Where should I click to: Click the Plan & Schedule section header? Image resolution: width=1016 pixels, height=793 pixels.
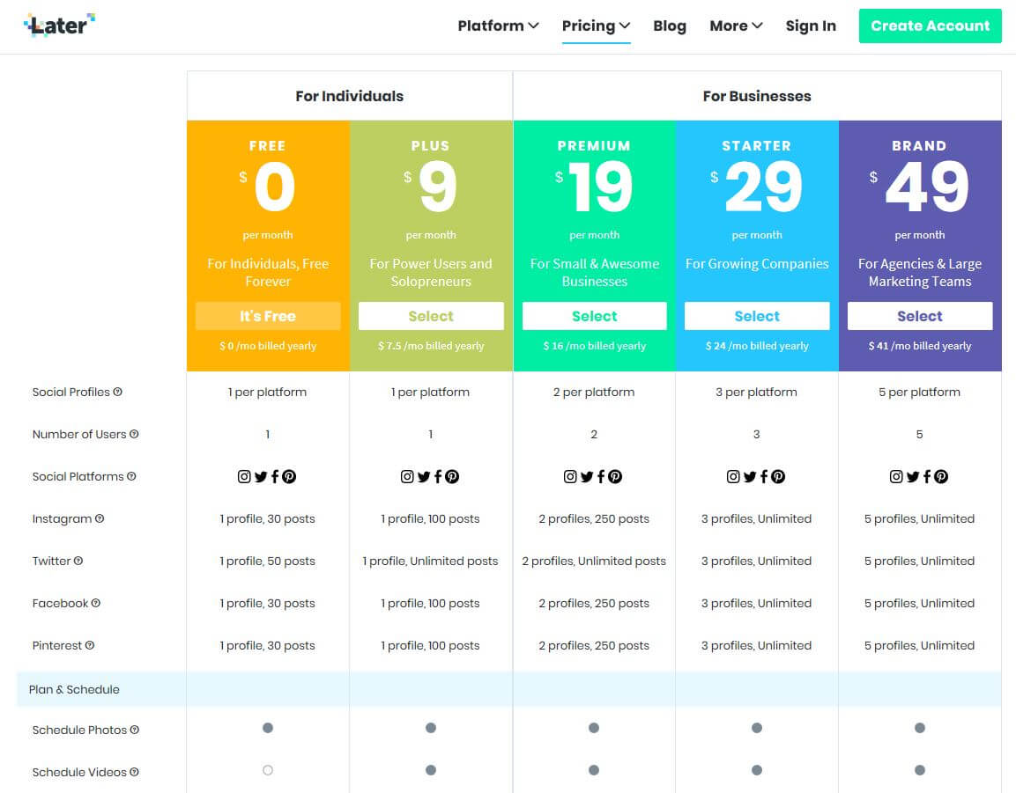point(74,689)
